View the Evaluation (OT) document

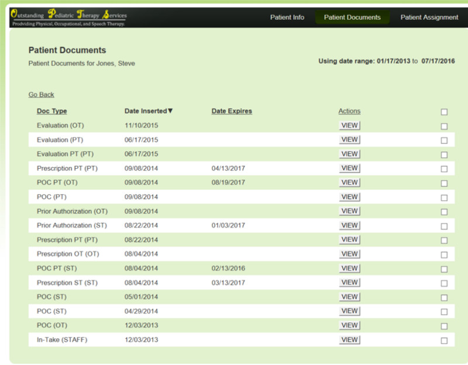tap(349, 125)
